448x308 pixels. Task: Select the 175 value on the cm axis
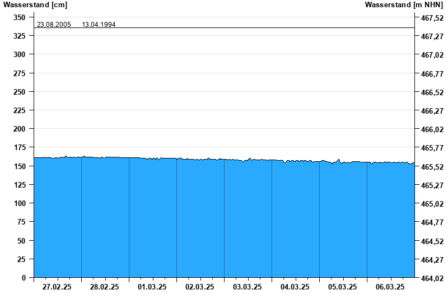(20, 148)
